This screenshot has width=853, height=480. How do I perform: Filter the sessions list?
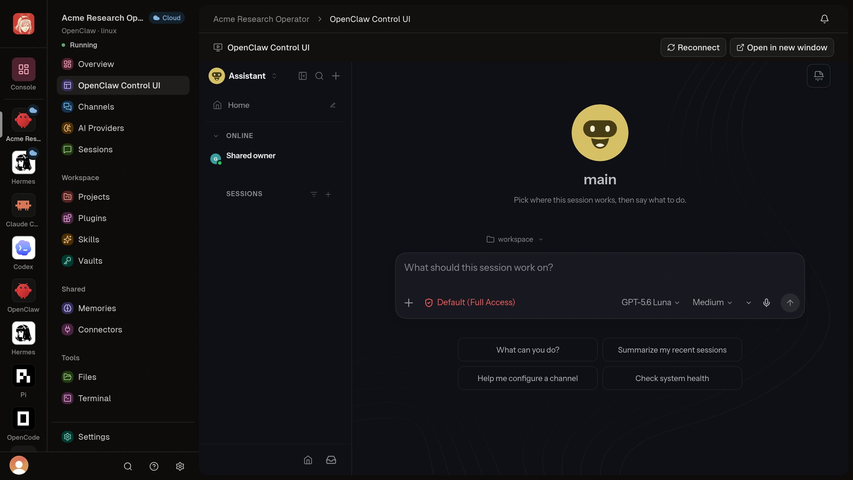314,194
